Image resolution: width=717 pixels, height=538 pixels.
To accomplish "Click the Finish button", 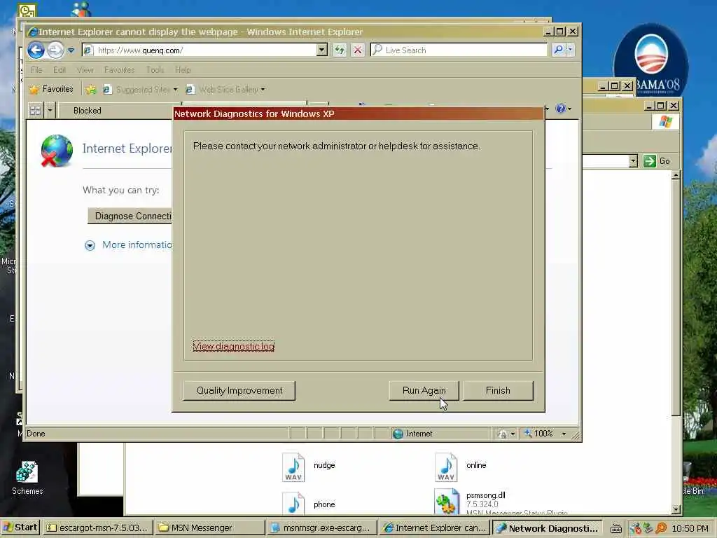I will (498, 391).
